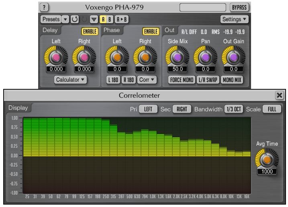Click the 25 Hz frequency label
288x207 pixels.
tap(27, 197)
